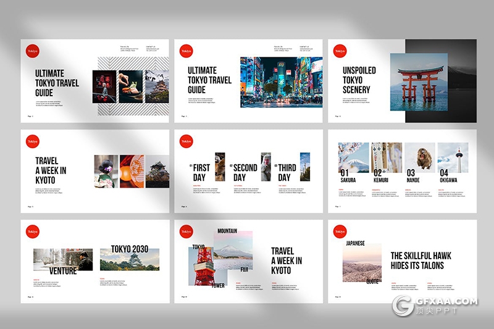
Task: Click 'Travel a Week in Kyoto' title in middle-left slide
Action: pyautogui.click(x=51, y=170)
